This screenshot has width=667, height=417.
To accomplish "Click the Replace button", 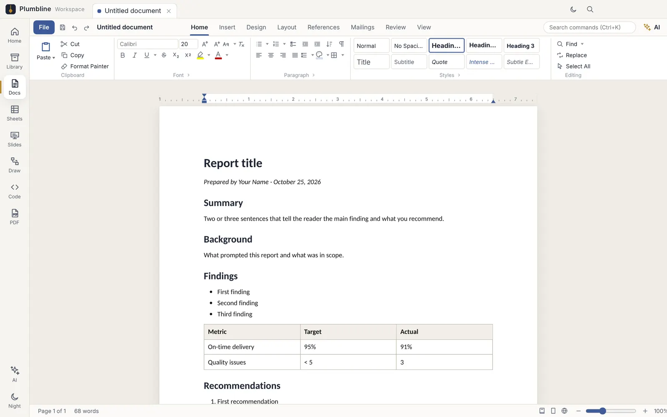I will tap(572, 55).
